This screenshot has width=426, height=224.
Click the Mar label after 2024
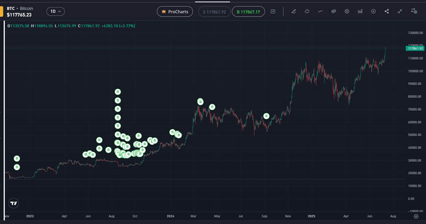click(193, 216)
